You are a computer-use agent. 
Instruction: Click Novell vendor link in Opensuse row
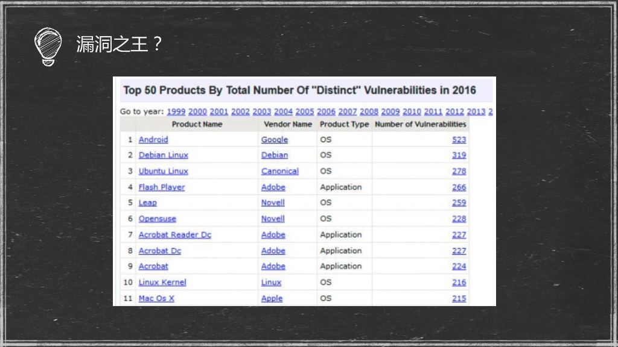273,219
